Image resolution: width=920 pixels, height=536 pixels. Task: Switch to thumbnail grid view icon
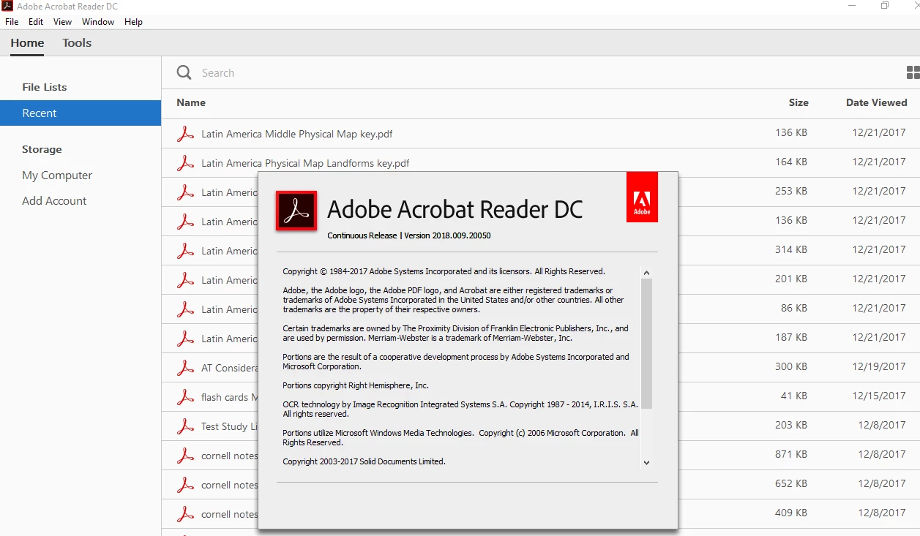tap(913, 72)
